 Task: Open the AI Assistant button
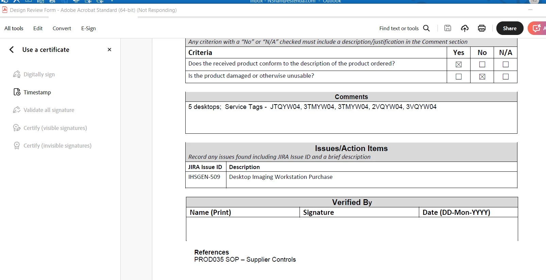coord(537,28)
